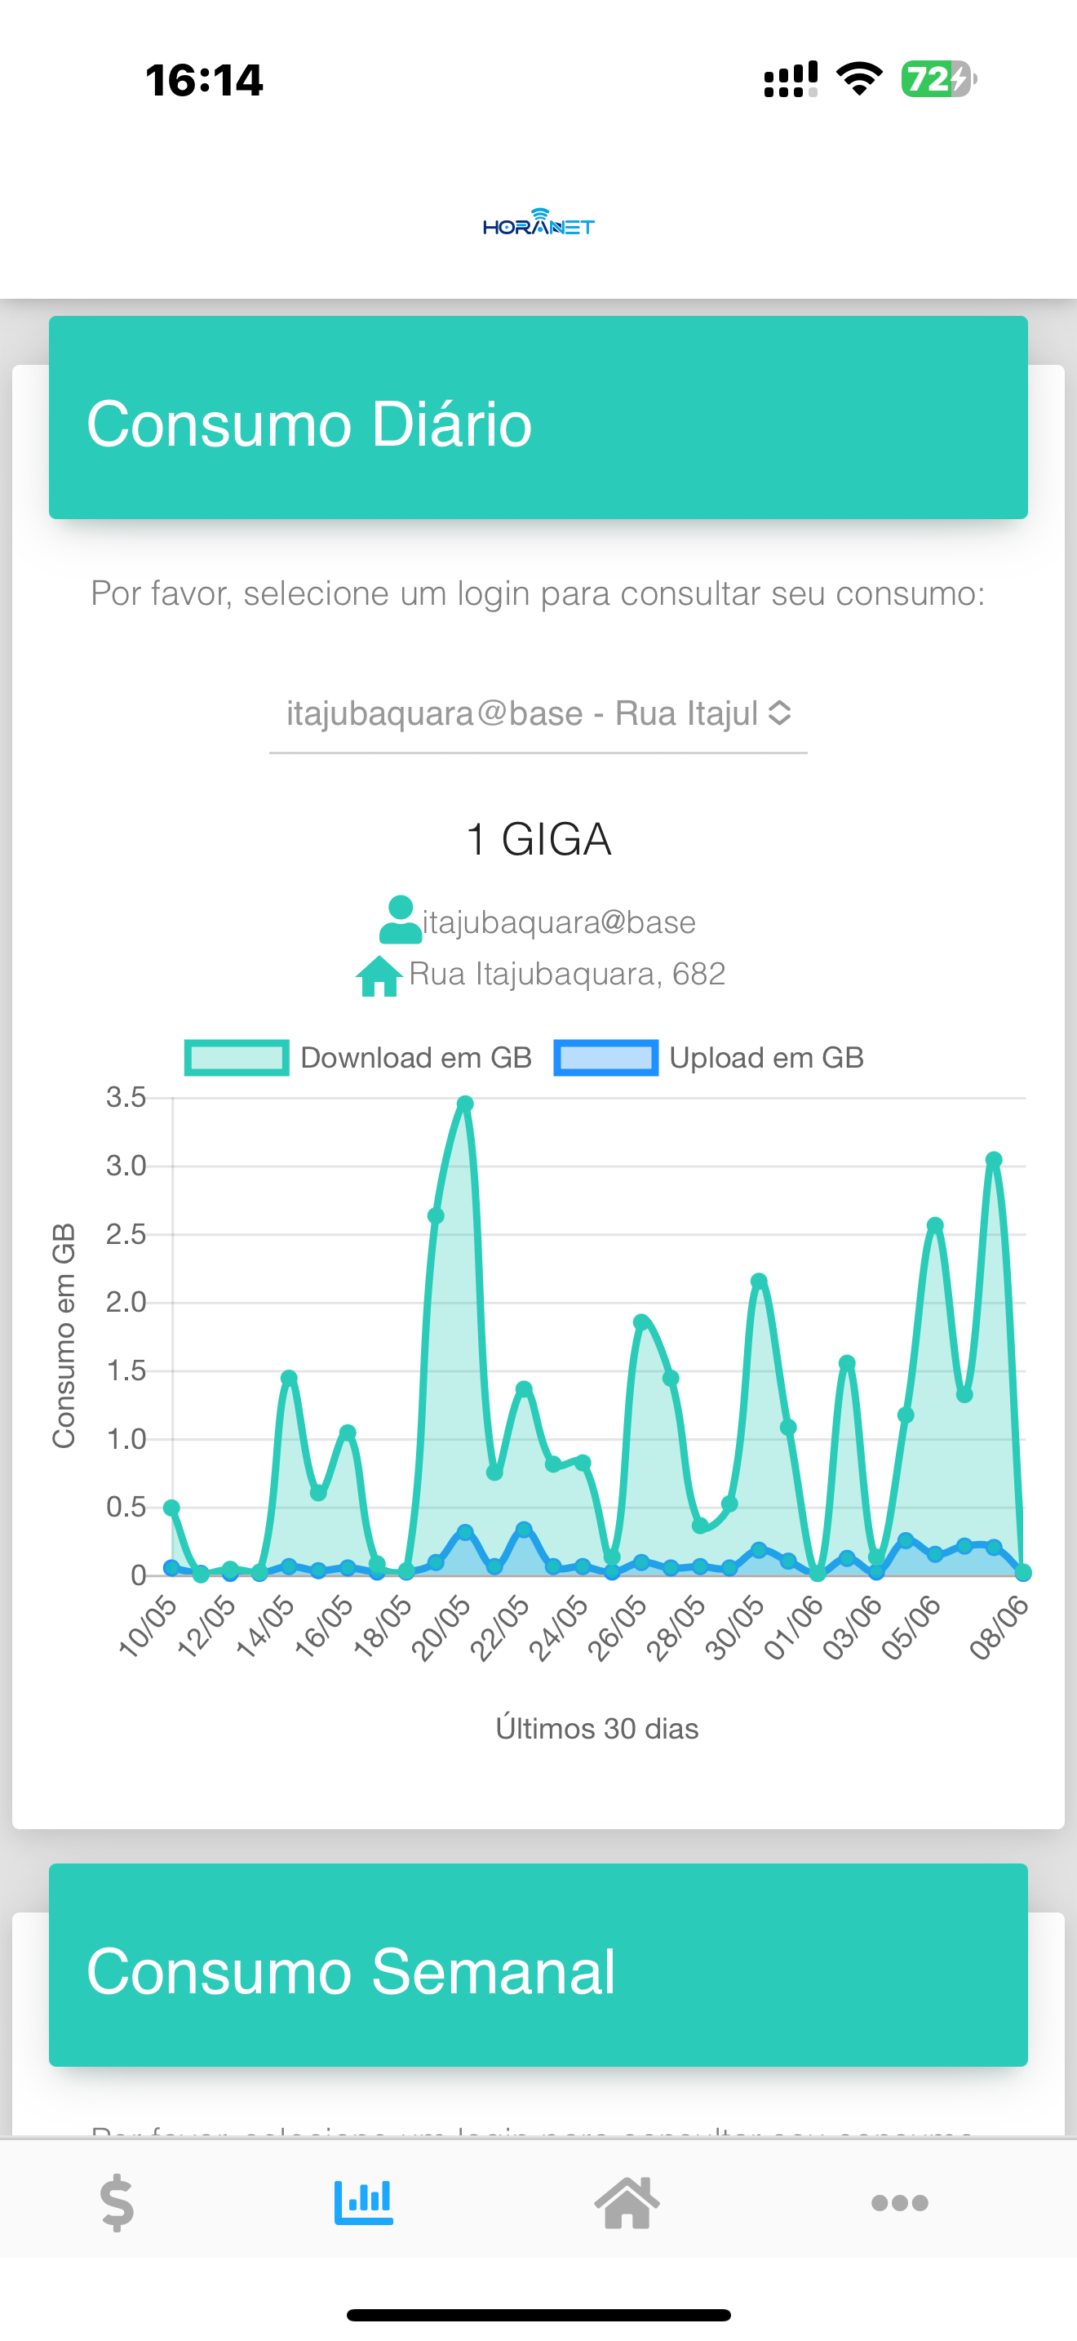
Task: Tap the Consumo em GB axis title
Action: click(63, 1336)
